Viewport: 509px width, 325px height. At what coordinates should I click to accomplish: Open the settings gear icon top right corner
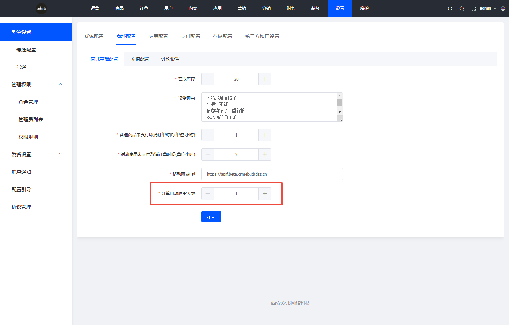[504, 8]
